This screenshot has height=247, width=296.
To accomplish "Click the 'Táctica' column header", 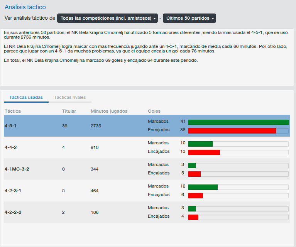I will (13, 111).
